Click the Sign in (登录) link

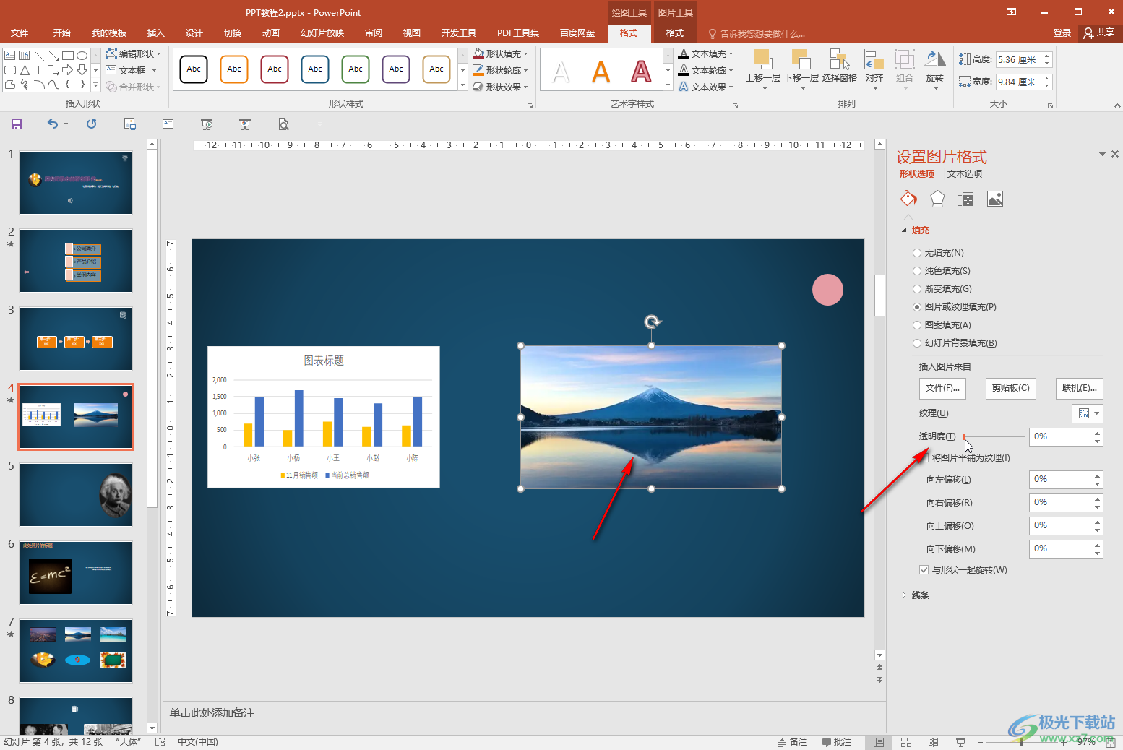pos(1062,33)
